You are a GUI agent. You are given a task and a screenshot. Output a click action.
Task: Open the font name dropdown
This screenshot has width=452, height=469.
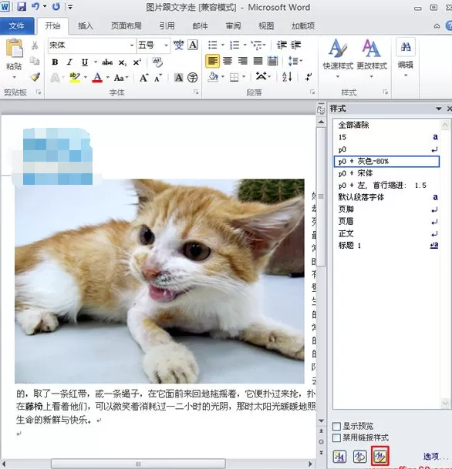coord(131,45)
